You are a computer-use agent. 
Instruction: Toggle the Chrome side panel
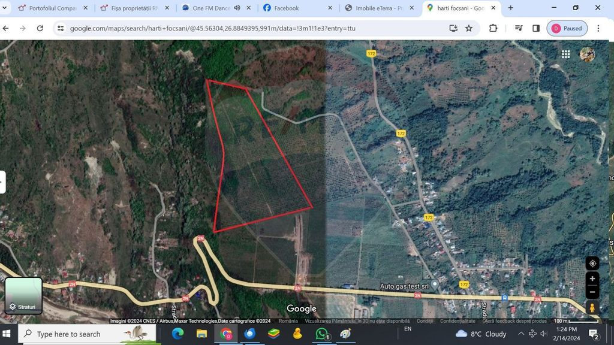pos(536,28)
